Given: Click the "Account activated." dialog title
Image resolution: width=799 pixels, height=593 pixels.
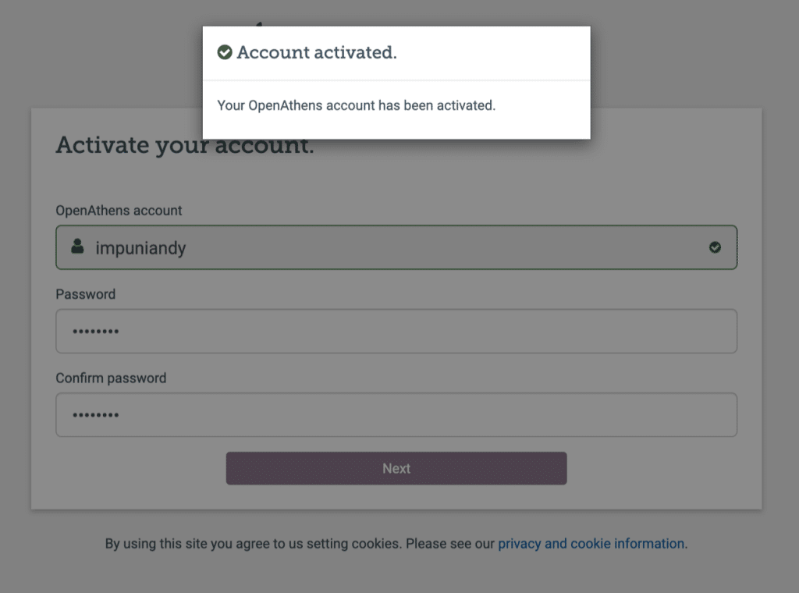Looking at the screenshot, I should coord(317,53).
